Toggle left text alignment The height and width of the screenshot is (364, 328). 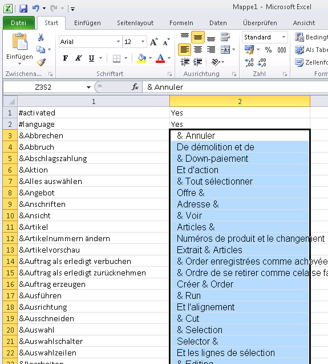(x=184, y=50)
